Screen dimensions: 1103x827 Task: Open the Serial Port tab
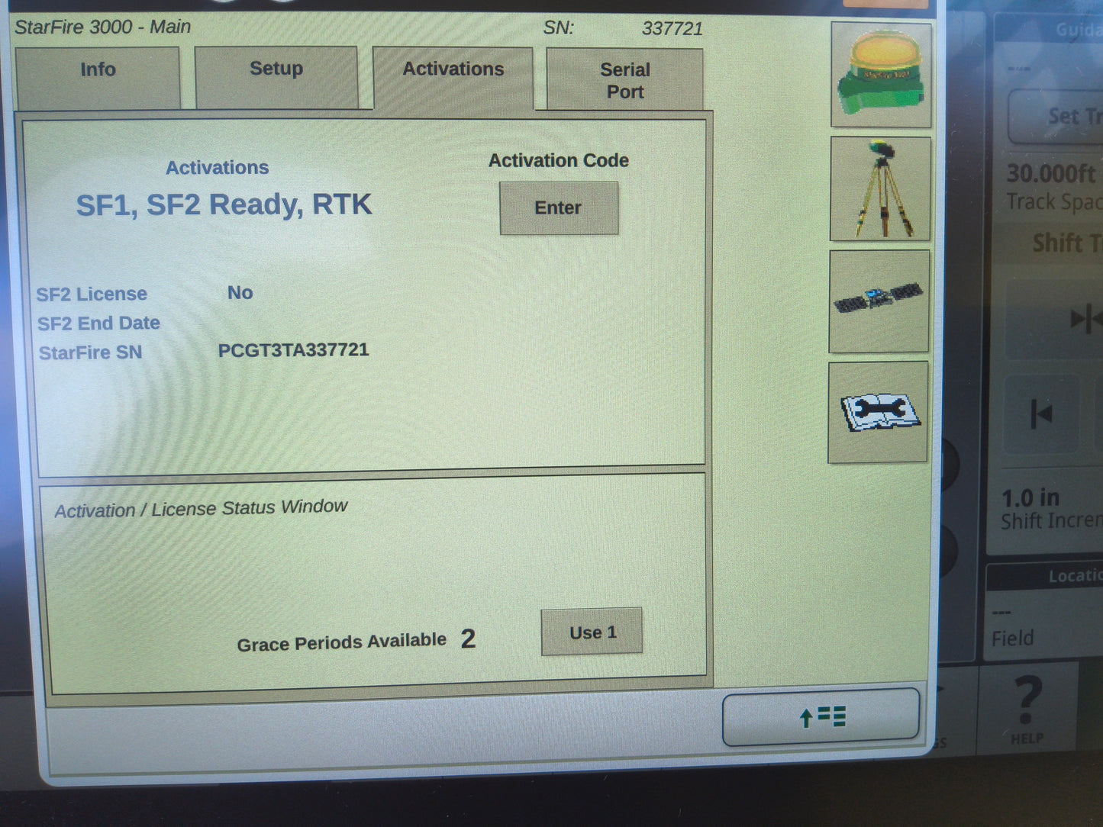(x=624, y=80)
